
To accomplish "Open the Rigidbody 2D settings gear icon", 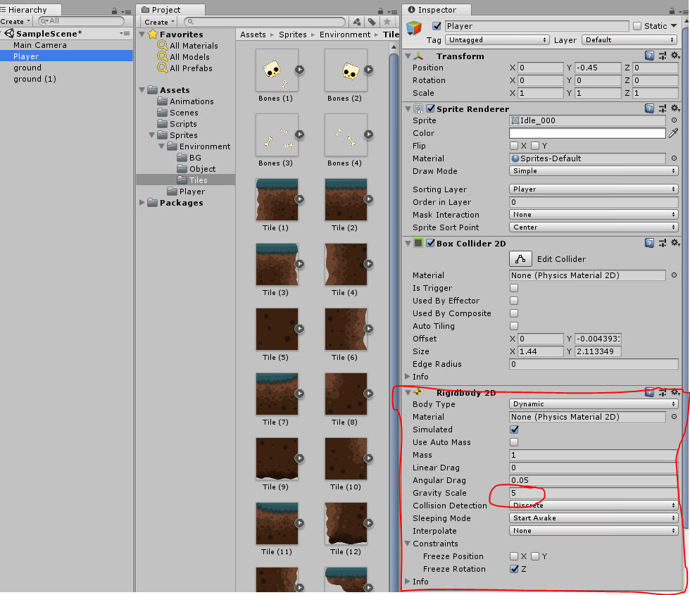I will 675,392.
